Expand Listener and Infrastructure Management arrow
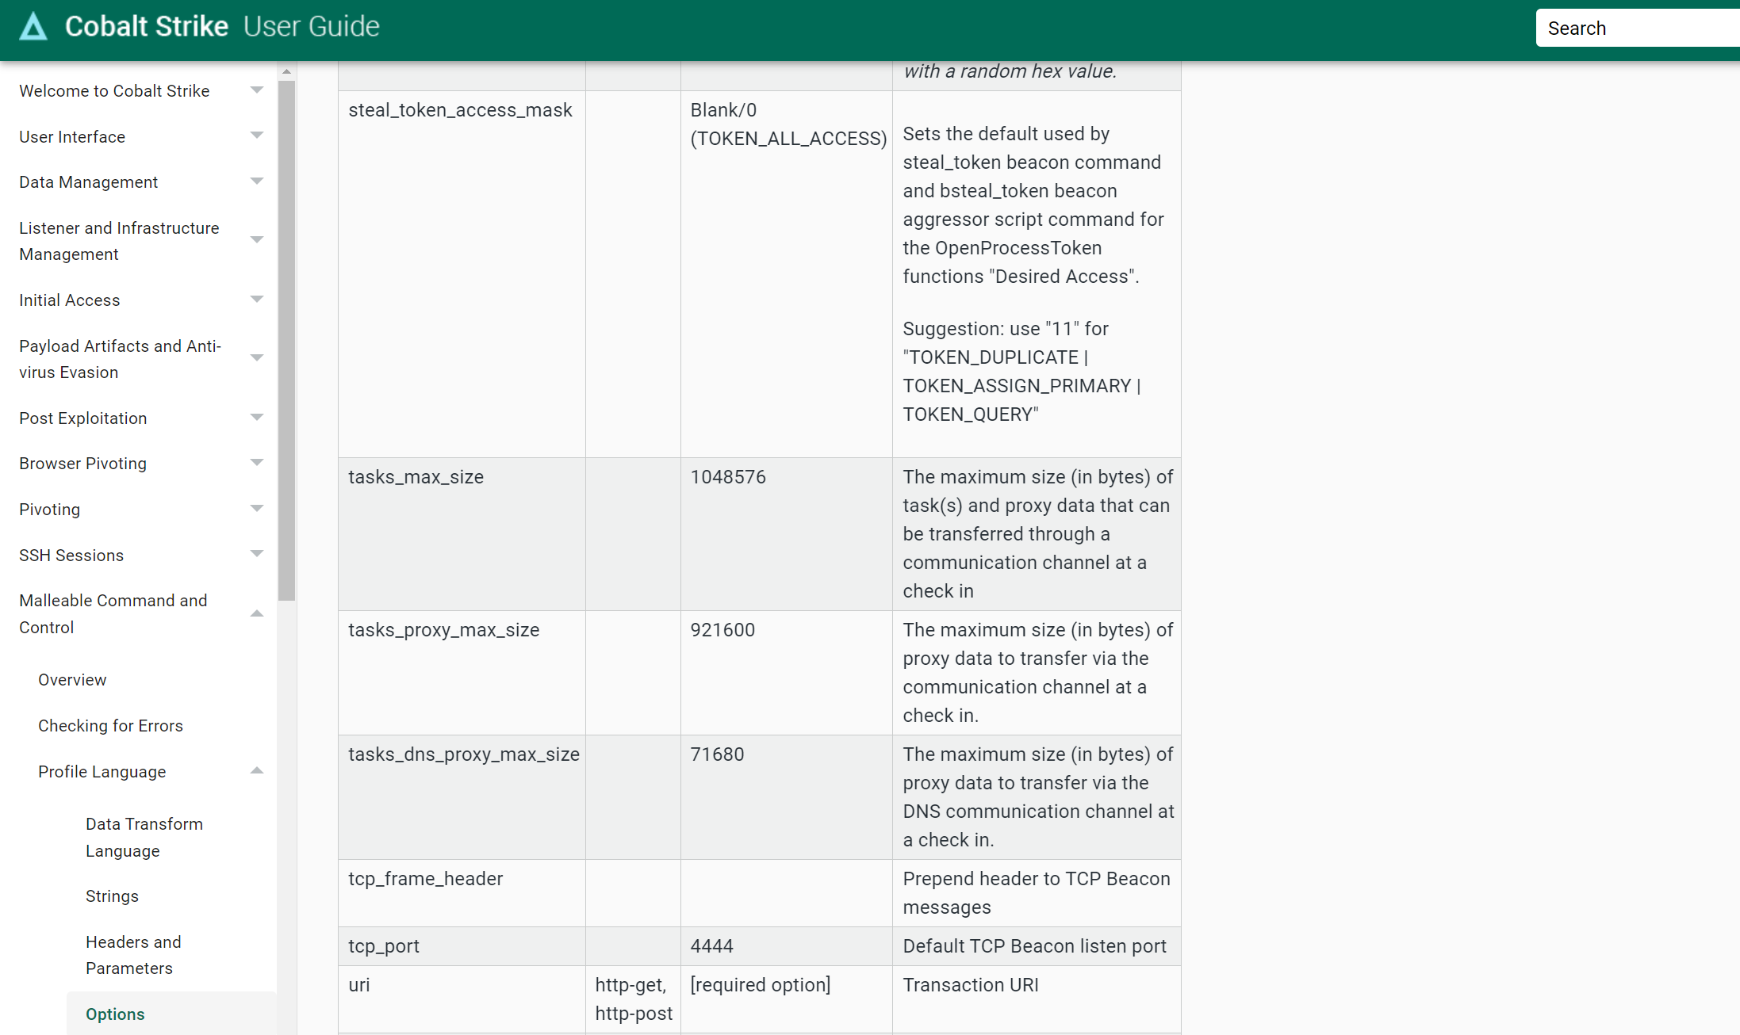 click(x=256, y=240)
